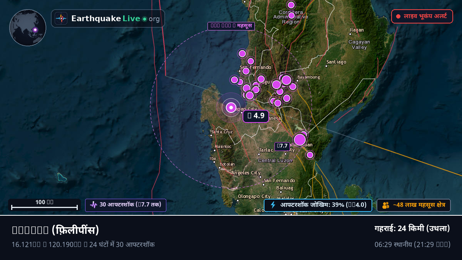Click the Santa Cruz town label

pos(222,132)
